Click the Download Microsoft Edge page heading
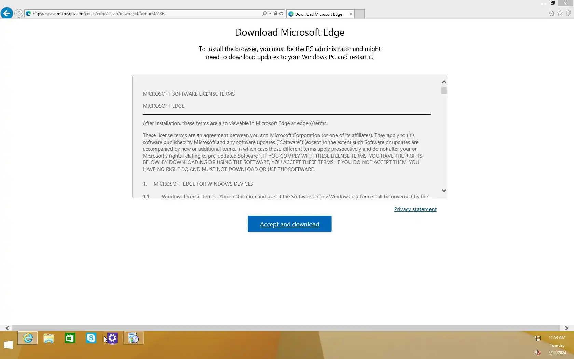The width and height of the screenshot is (574, 359). coord(290,32)
